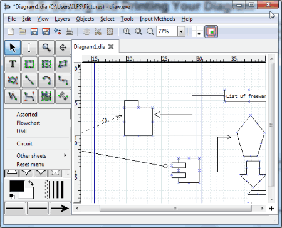Click the black foreground color swatch
282x228 pixels.
pyautogui.click(x=17, y=186)
